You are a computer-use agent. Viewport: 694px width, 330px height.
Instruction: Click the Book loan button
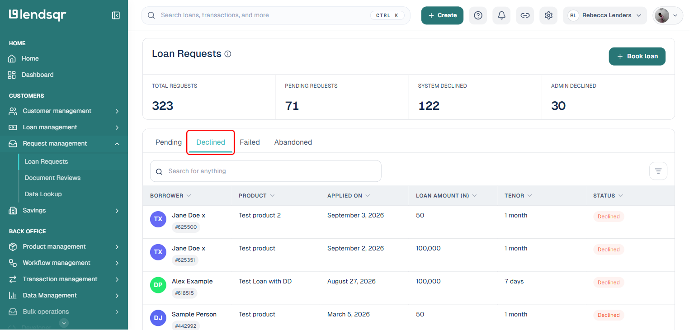637,57
